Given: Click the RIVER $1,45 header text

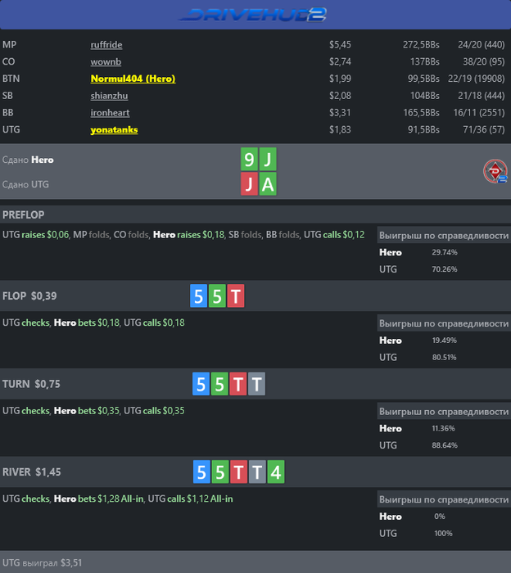Looking at the screenshot, I should 31,471.
